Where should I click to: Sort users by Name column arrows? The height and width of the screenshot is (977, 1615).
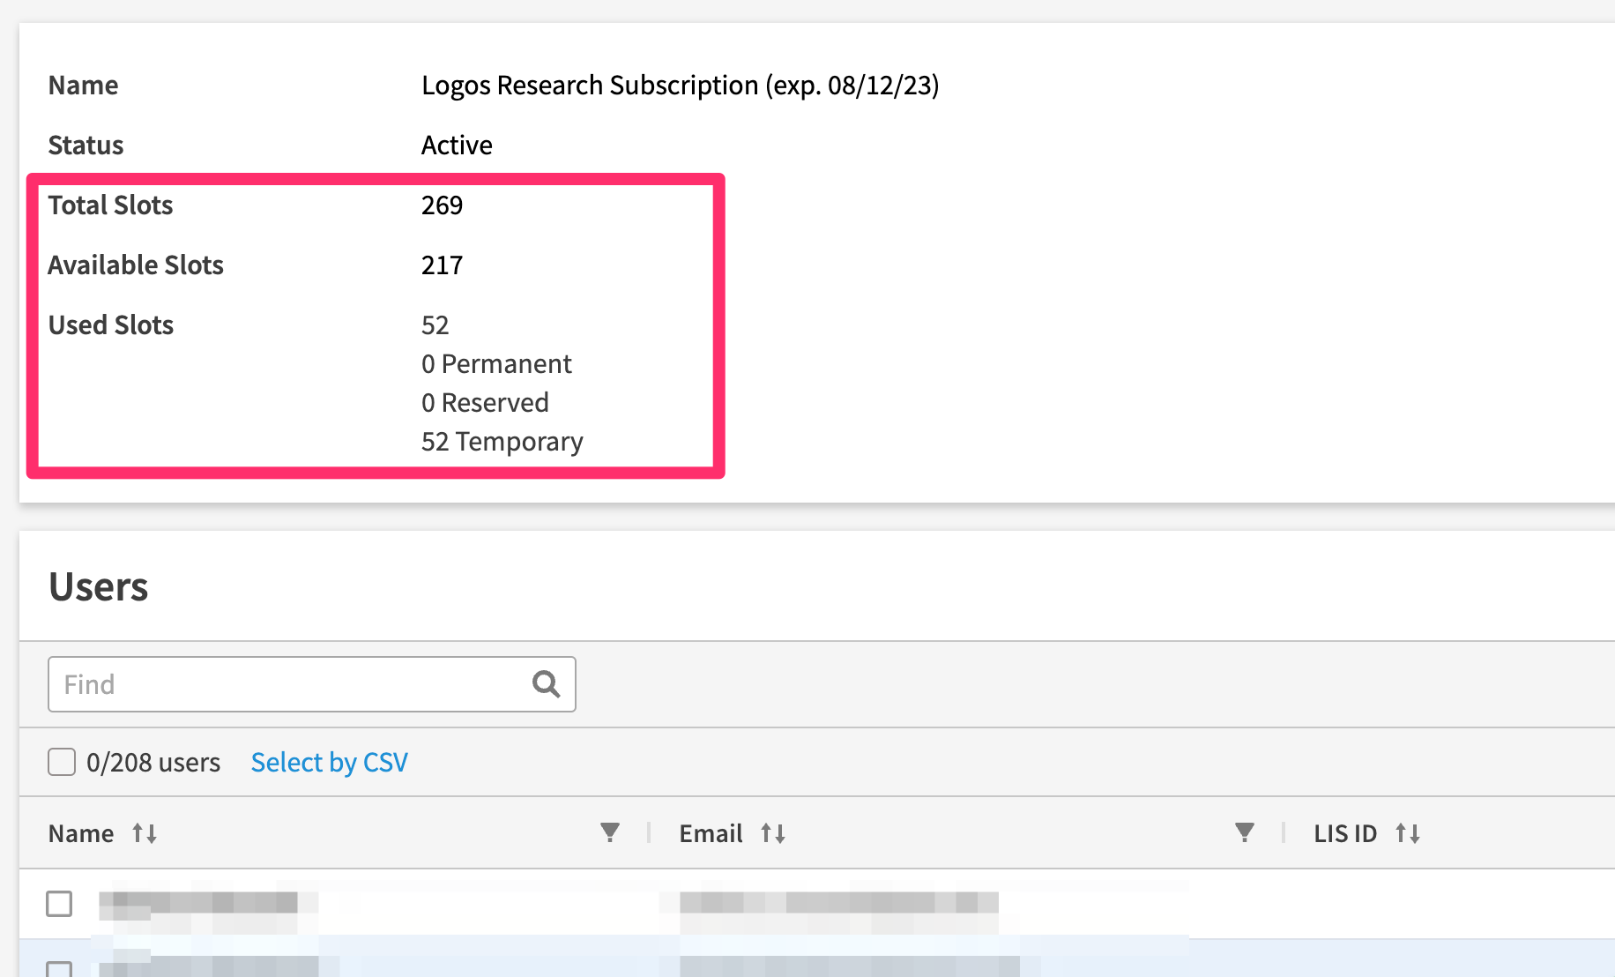coord(145,833)
